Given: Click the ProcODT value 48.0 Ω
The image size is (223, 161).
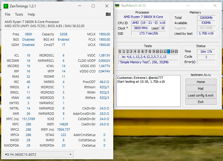Looking at the screenshot, I should click(104, 82).
